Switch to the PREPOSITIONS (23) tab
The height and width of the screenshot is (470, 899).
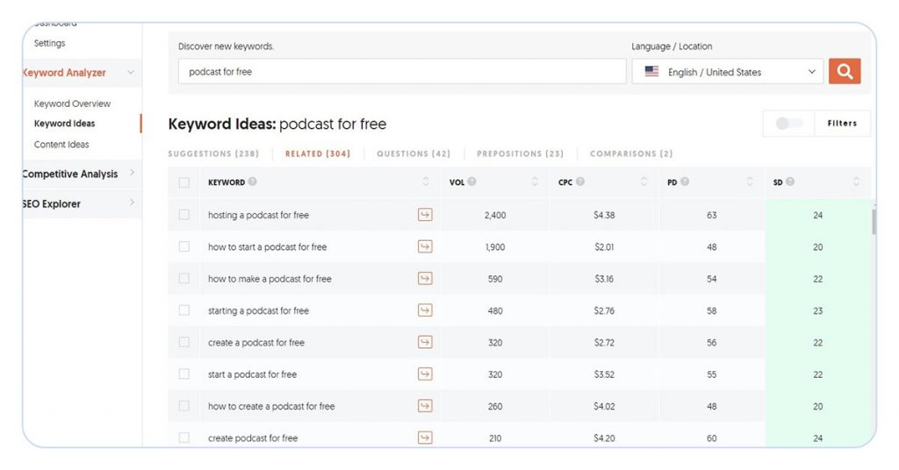click(520, 153)
